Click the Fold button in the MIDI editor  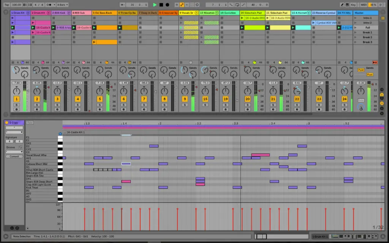coord(30,123)
